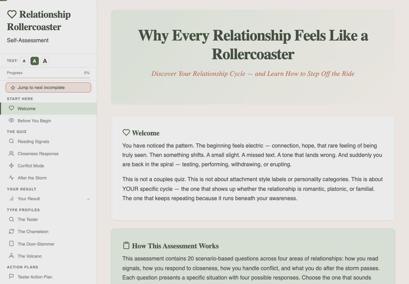Viewport: 409px width, 284px height.
Task: Click the Discover Your Relationship Cycle subtitle
Action: (253, 74)
